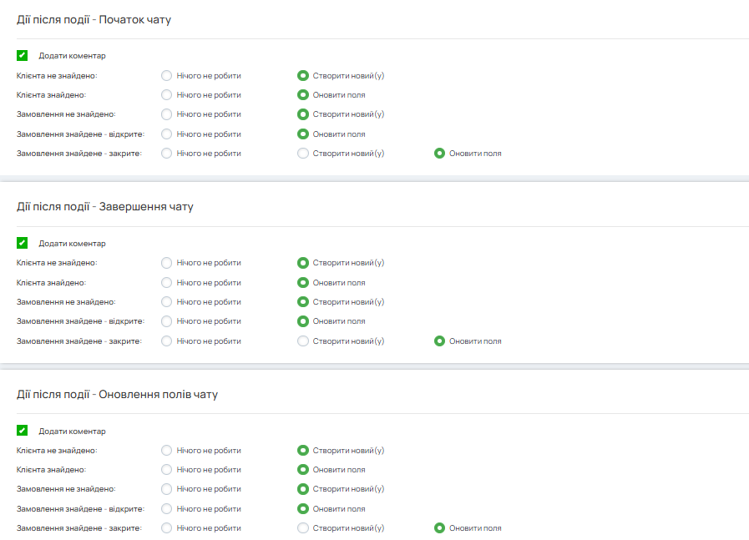Screen dimensions: 749x540
Task: Завершення чату: set 'Замовлення не знайдено' to 'Нічого не робити'
Action: 167,302
